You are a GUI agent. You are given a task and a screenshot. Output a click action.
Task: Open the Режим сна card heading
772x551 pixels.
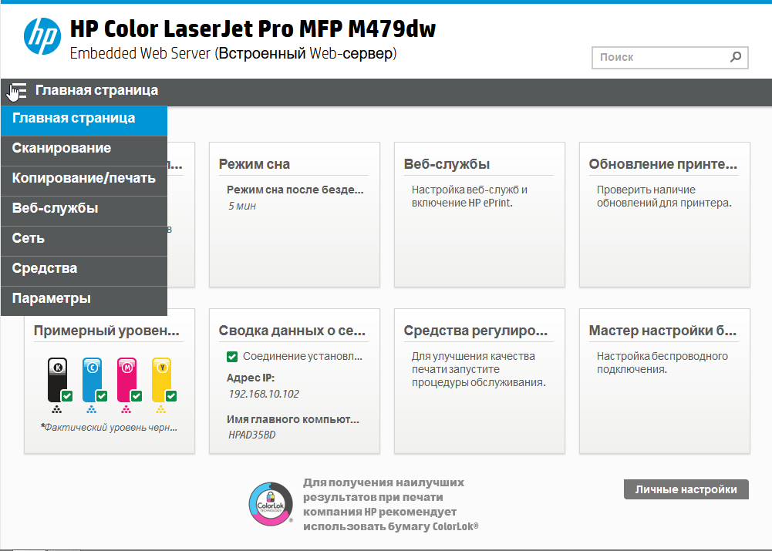click(254, 164)
